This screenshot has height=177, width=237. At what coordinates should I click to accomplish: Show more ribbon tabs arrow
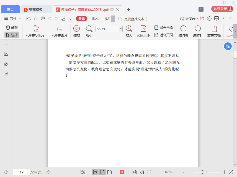click(x=113, y=19)
